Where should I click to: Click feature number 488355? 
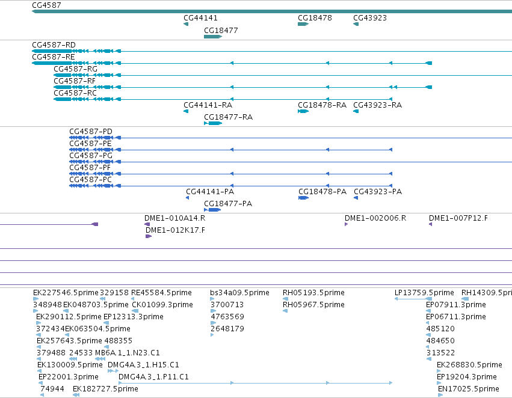pyautogui.click(x=118, y=341)
